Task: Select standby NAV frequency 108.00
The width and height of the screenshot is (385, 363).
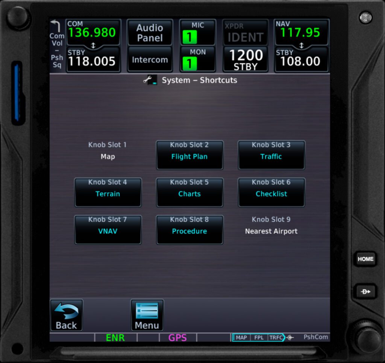Action: [x=301, y=60]
